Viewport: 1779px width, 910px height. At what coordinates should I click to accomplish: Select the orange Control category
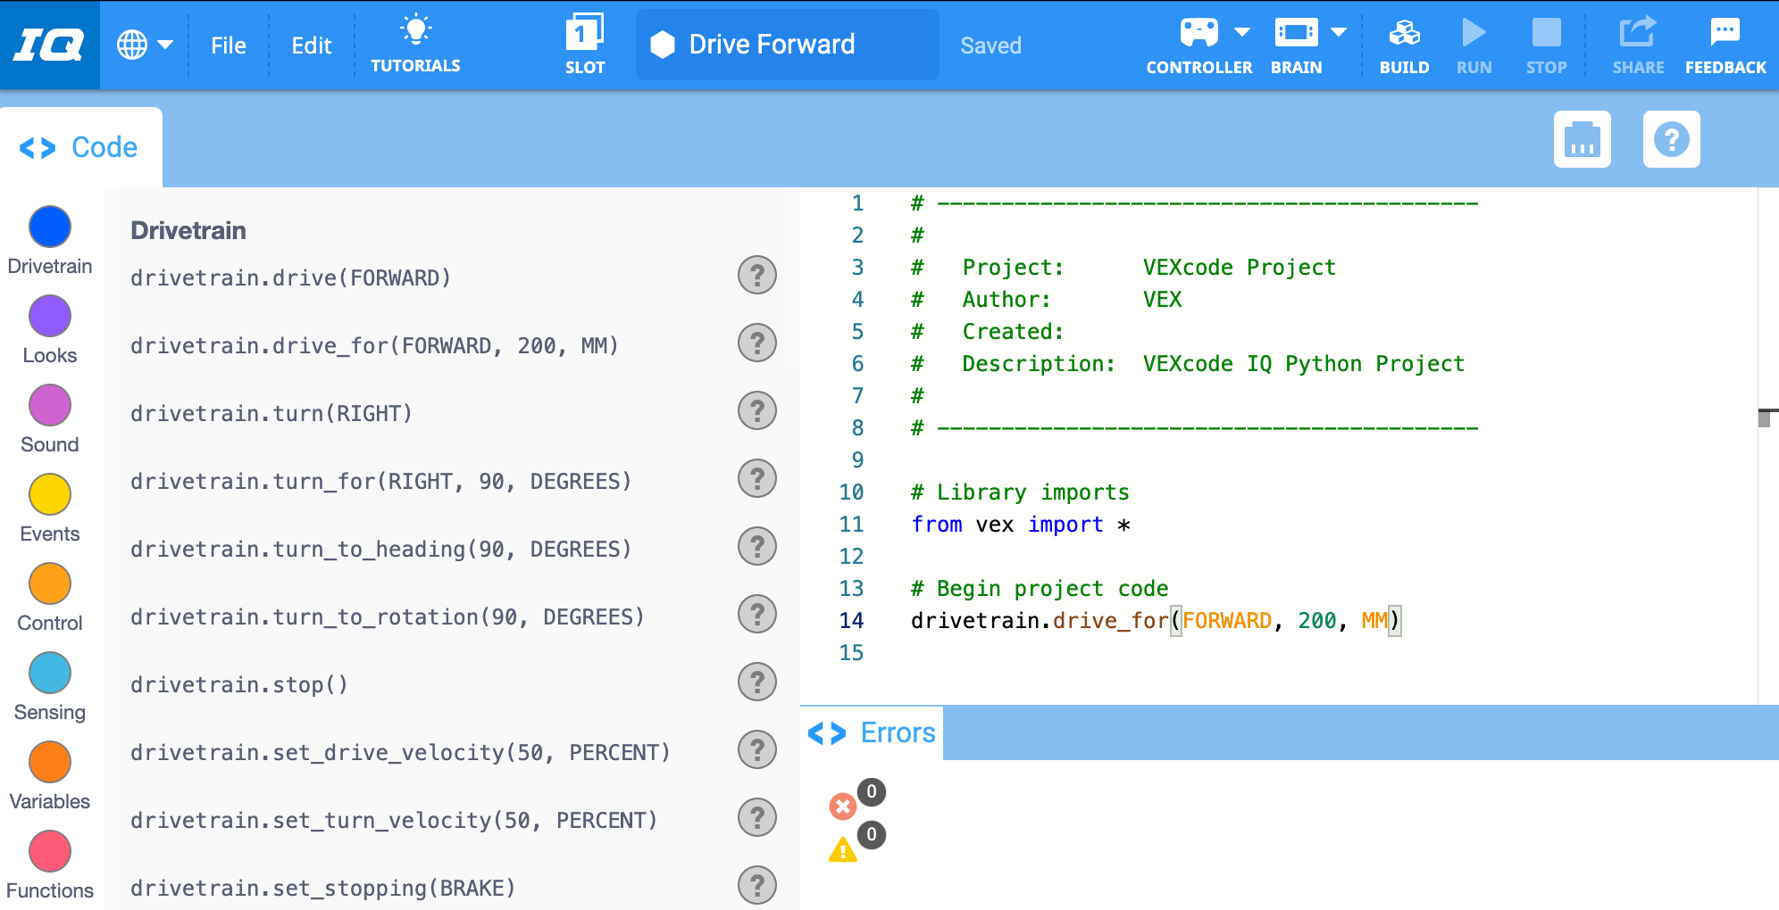pos(50,583)
